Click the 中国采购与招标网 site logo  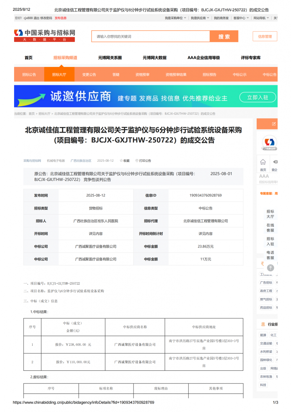click(44, 35)
